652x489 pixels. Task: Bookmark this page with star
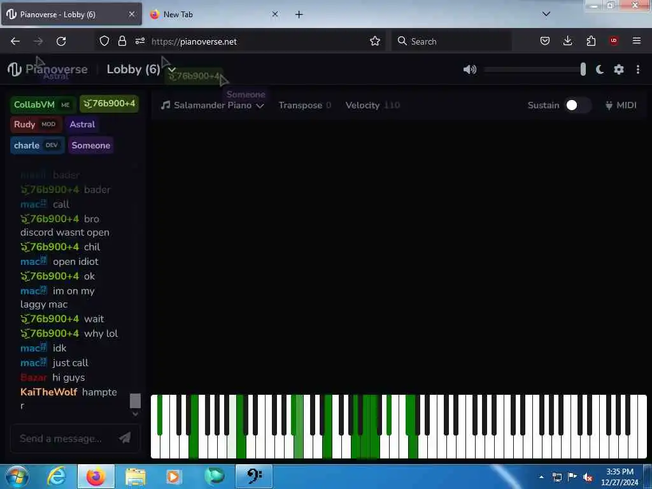375,41
